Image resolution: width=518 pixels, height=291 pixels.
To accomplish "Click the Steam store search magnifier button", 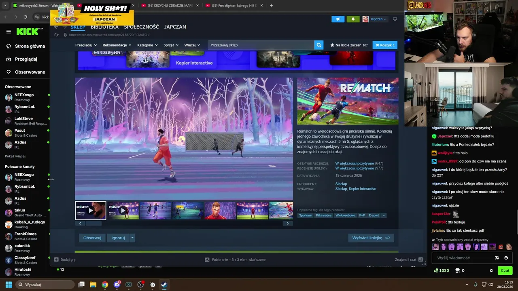I will pyautogui.click(x=319, y=45).
